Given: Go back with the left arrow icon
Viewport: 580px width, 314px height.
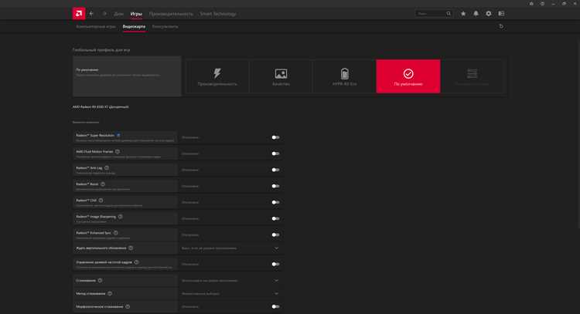Looking at the screenshot, I should point(91,14).
